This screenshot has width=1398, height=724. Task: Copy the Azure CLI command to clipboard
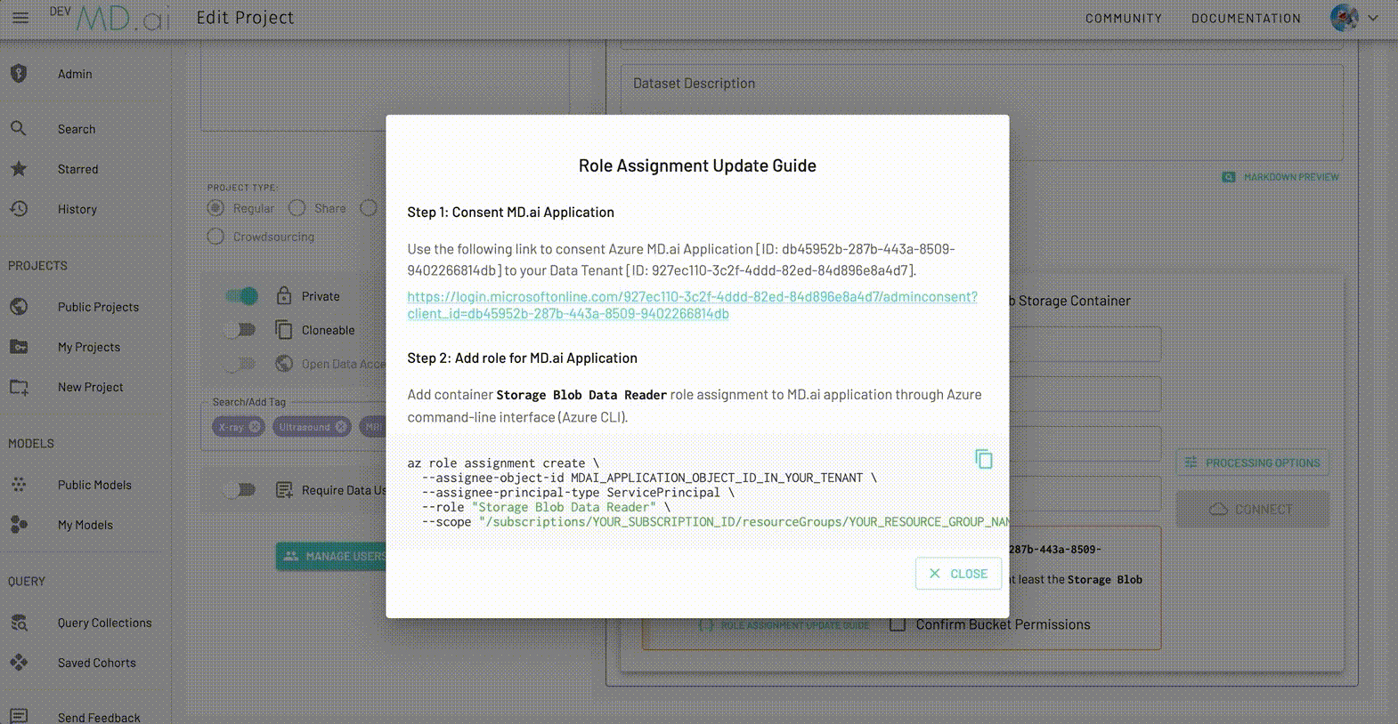coord(983,459)
